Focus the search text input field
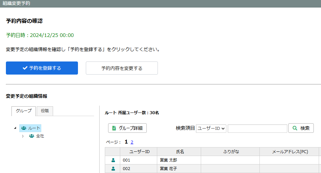The height and width of the screenshot is (173, 321). pos(257,129)
